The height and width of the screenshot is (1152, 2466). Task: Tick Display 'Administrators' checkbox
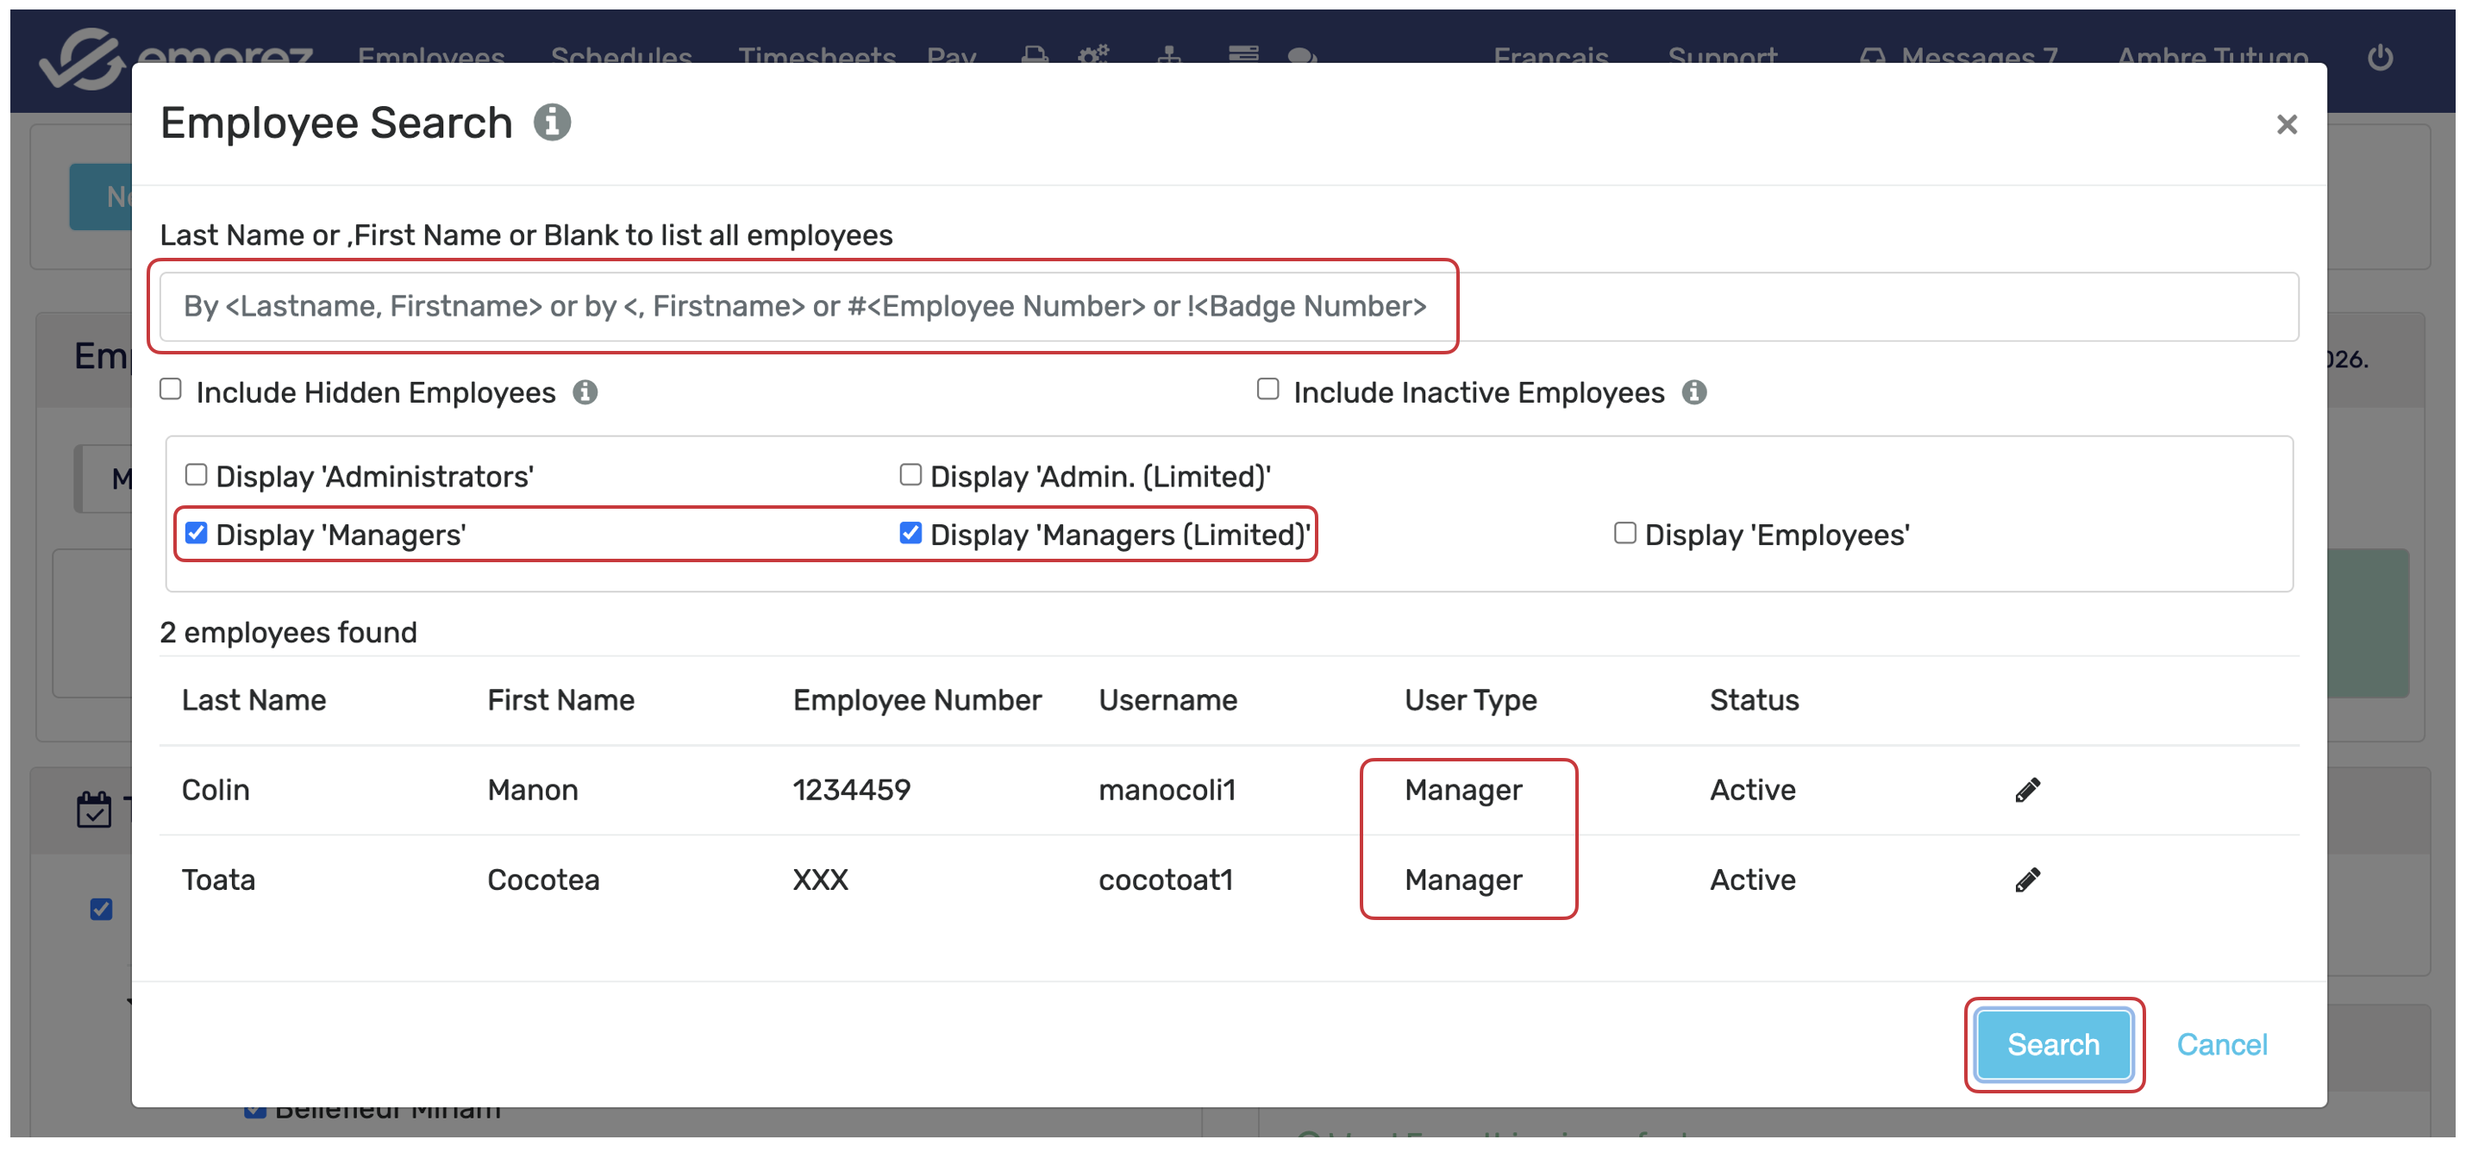(x=197, y=475)
